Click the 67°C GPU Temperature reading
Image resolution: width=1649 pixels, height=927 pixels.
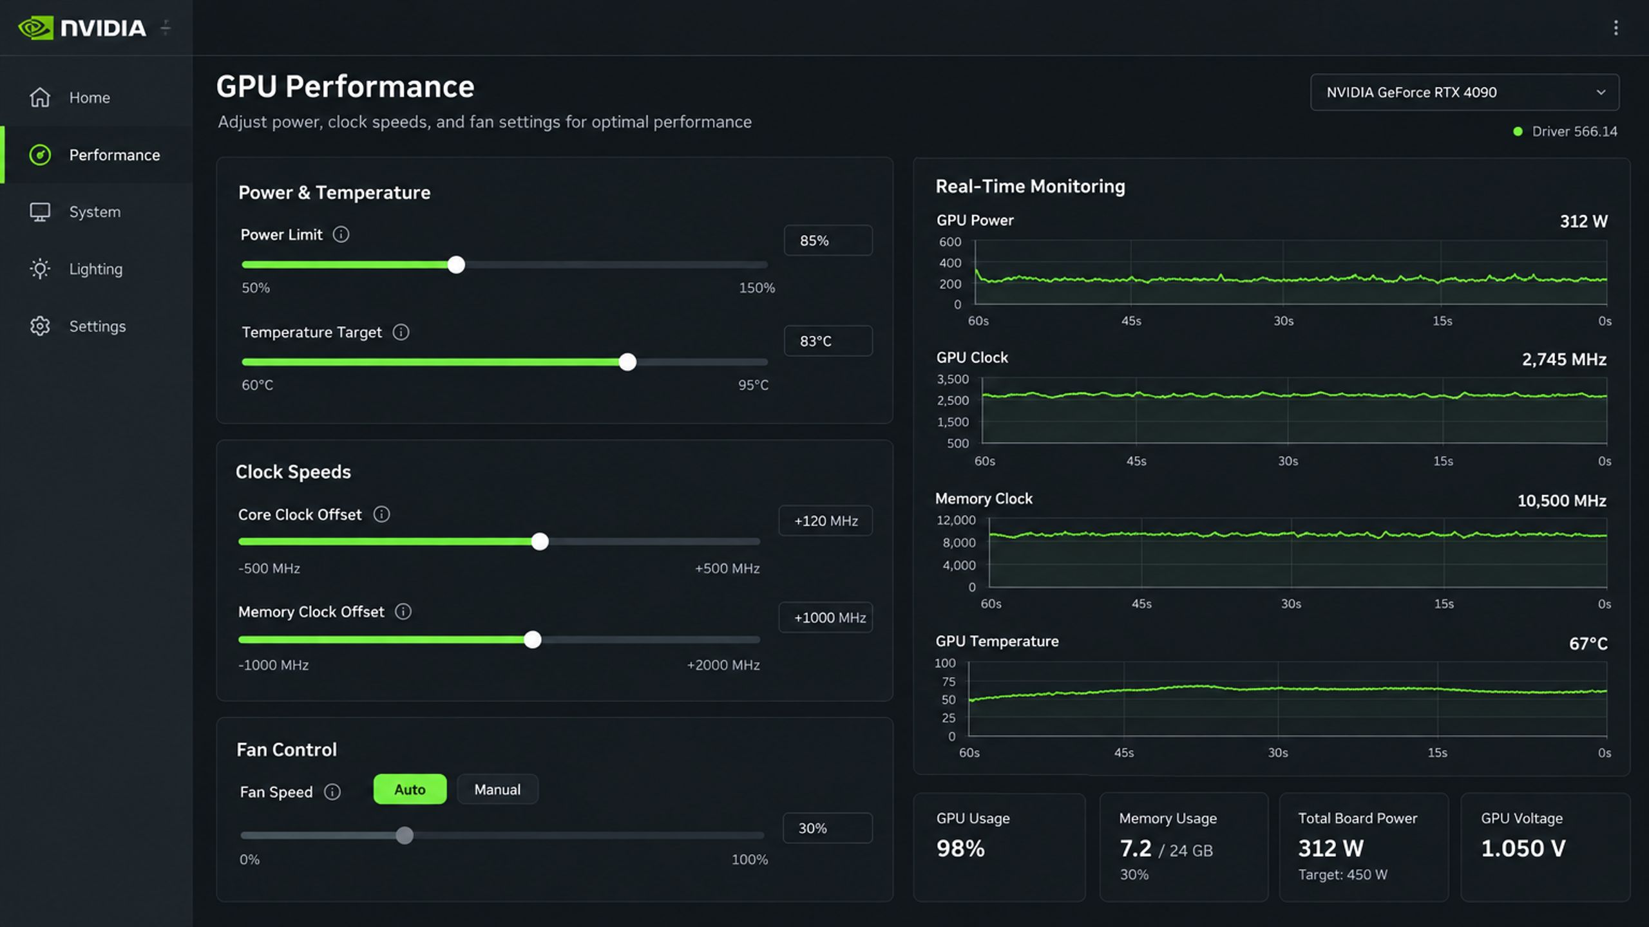click(x=1588, y=644)
